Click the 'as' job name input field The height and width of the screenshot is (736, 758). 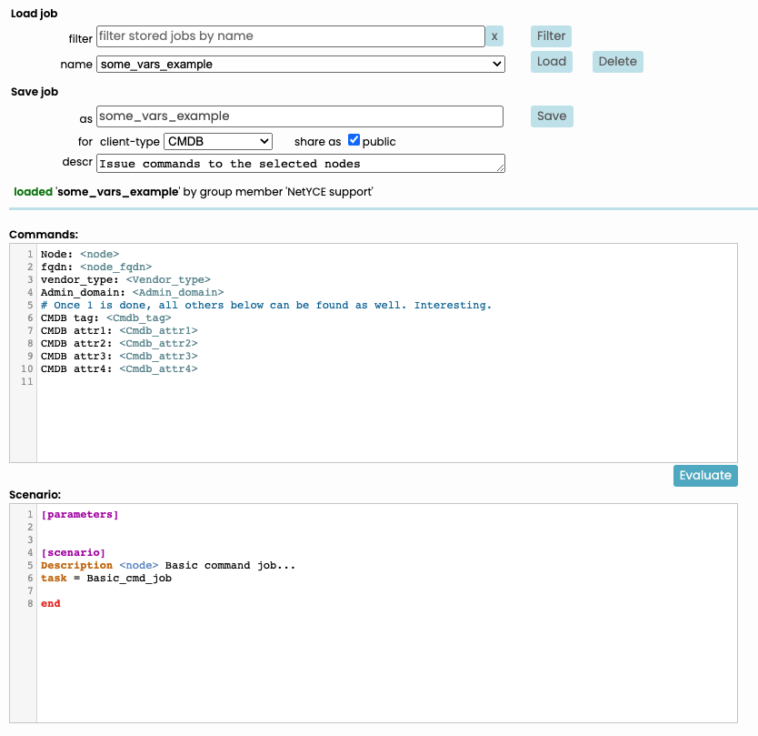(300, 116)
